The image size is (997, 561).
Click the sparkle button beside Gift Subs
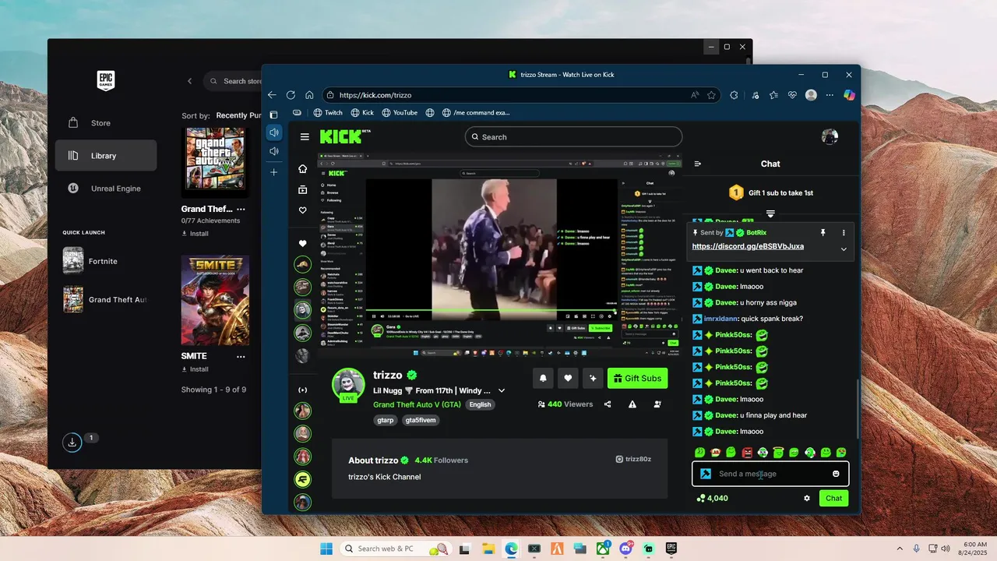(593, 378)
